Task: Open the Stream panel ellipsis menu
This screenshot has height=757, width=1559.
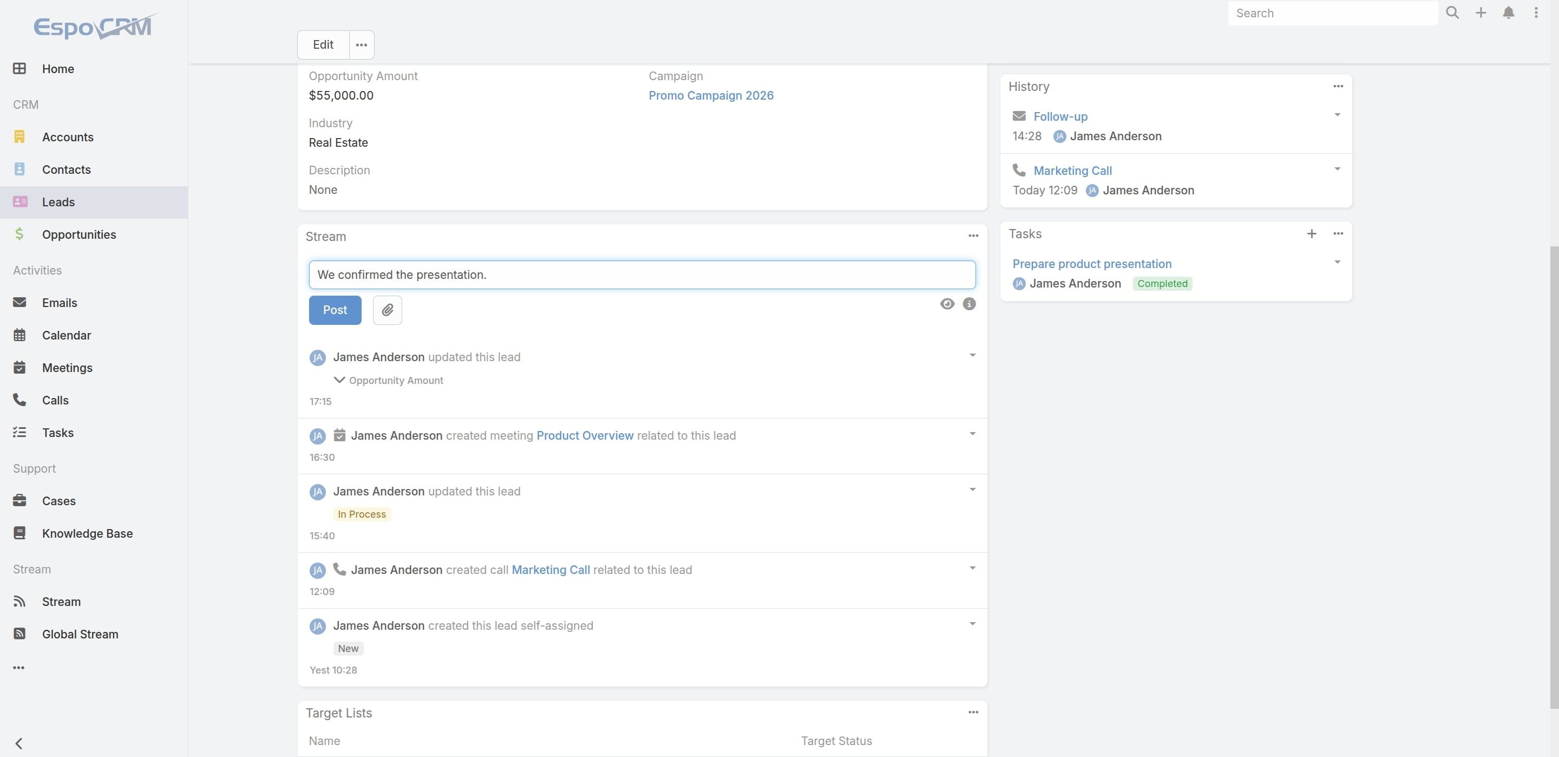Action: coord(973,236)
